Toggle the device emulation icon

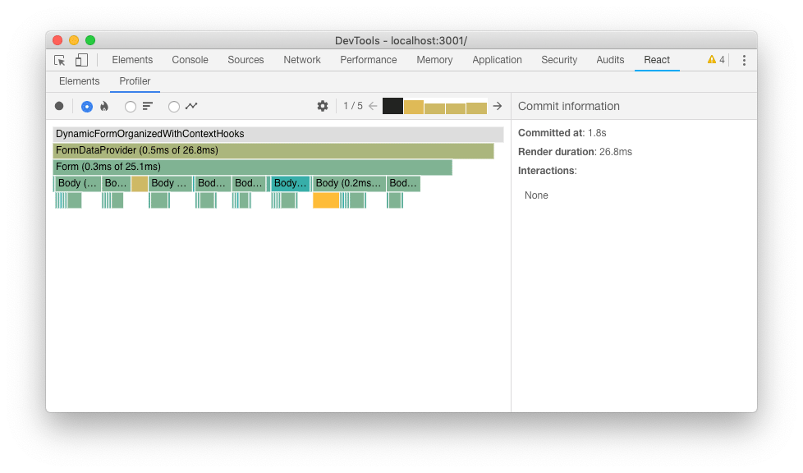point(80,60)
